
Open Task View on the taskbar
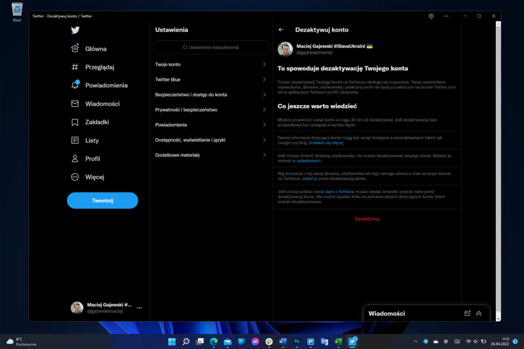pos(200,341)
